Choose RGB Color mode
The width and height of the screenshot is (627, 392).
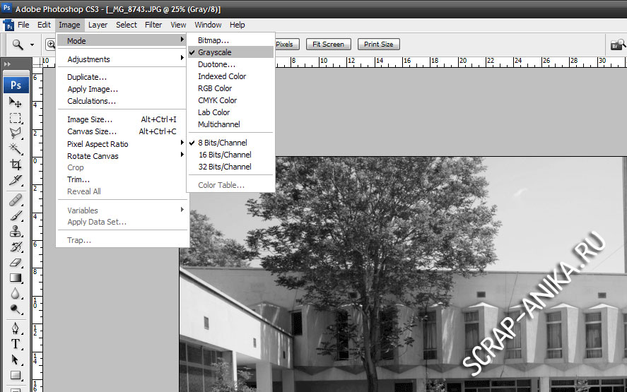pos(215,88)
